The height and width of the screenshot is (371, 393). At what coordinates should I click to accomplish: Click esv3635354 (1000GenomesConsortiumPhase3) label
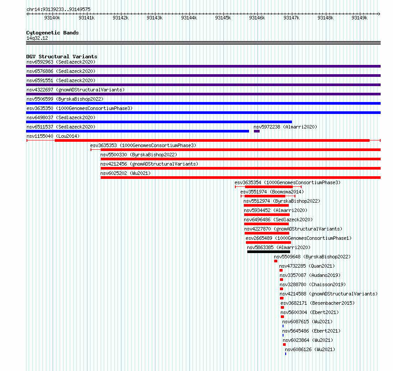[287, 182]
